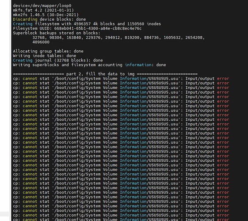
Task: Click 'Writing superblocks and filesystem accounting information' line
Action: (89, 65)
